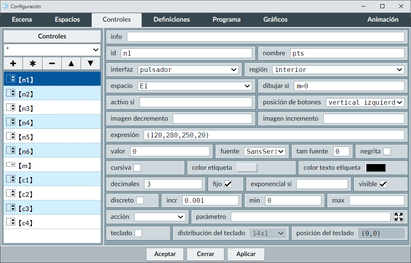411x263 pixels.
Task: Open the Gráficos tab
Action: pos(275,20)
